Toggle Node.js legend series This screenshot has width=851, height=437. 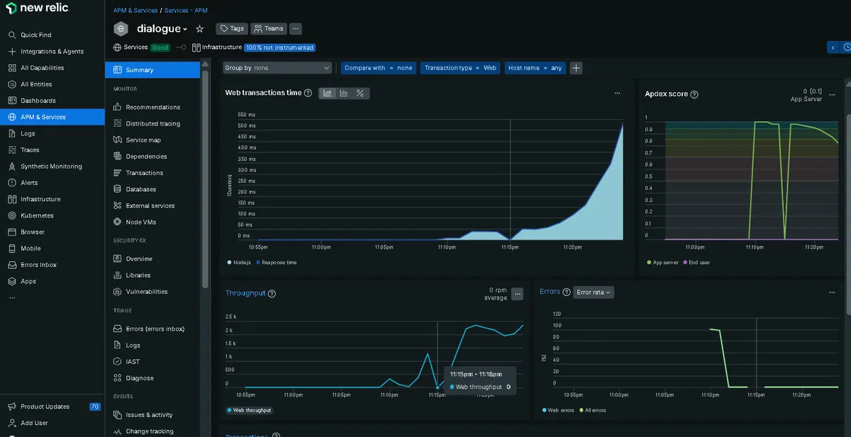click(x=240, y=263)
